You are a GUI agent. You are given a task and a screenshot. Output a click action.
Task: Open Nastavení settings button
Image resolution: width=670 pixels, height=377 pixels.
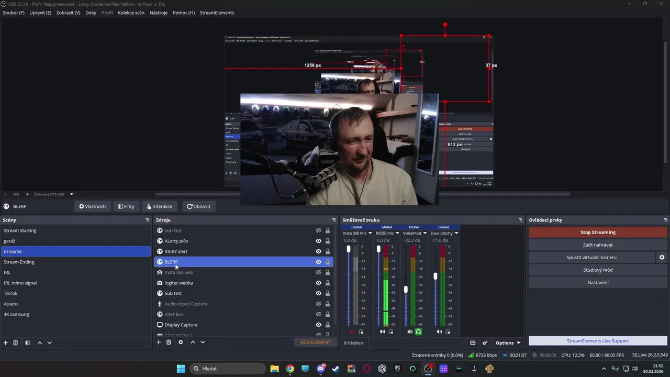(598, 282)
